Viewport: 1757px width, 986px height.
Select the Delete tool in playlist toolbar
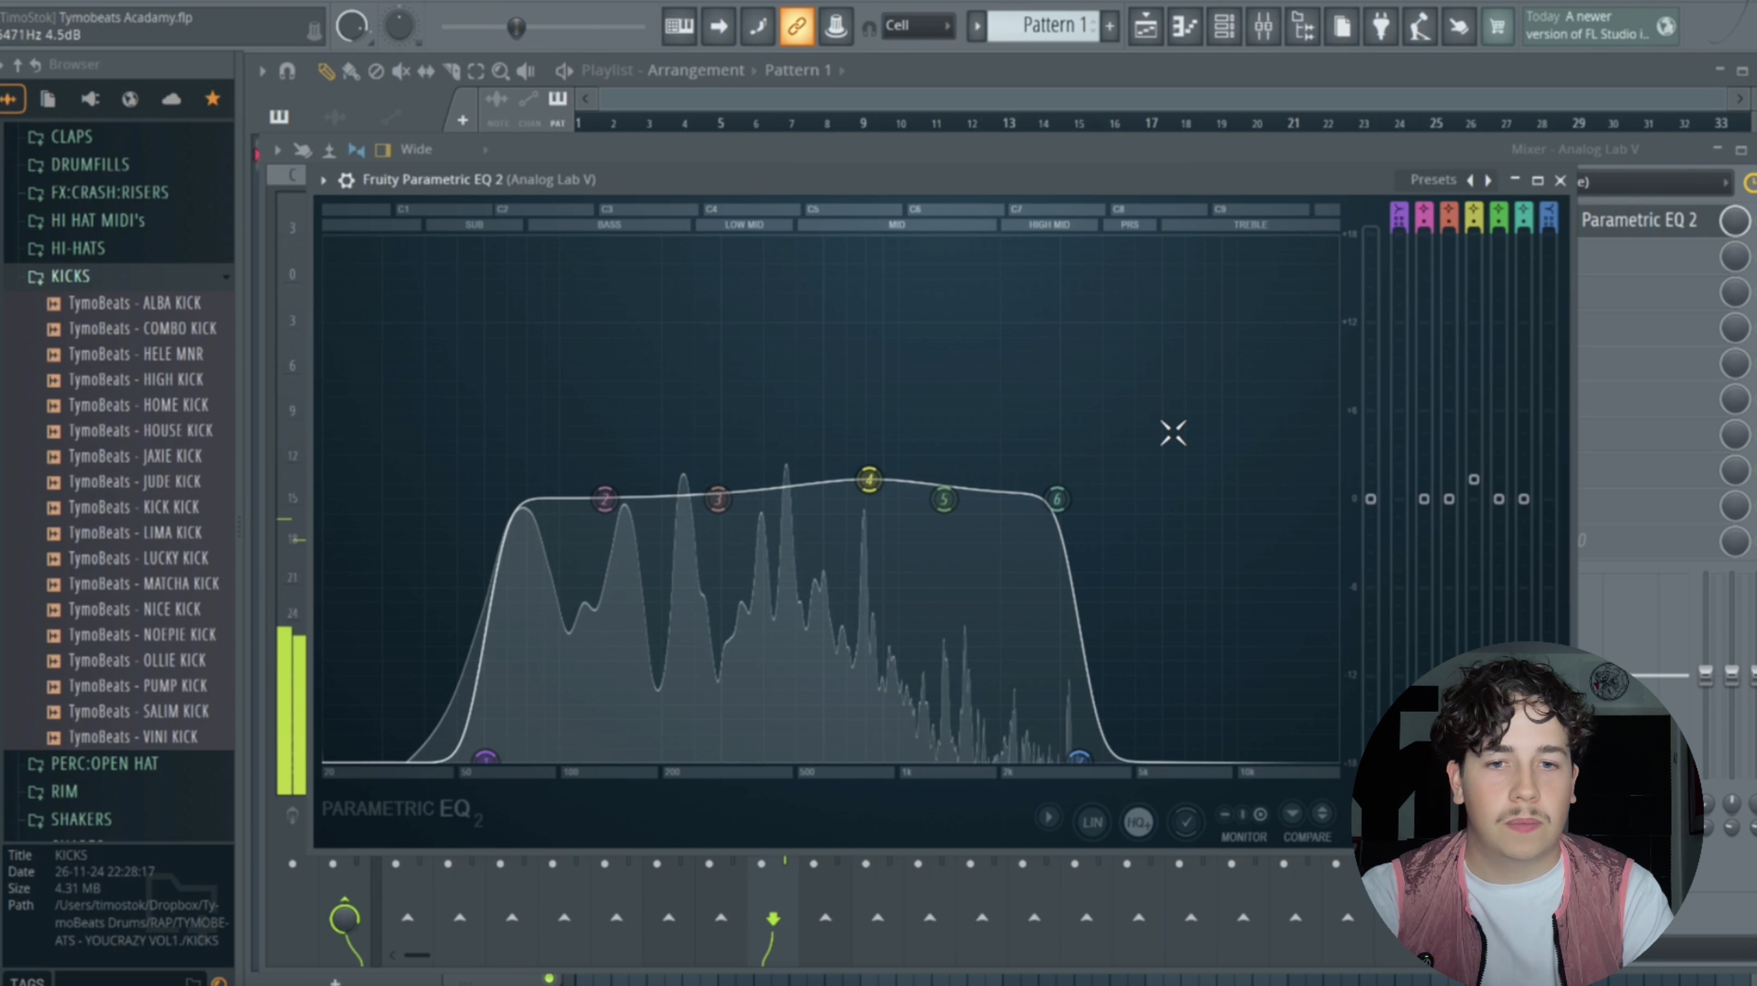click(x=376, y=71)
